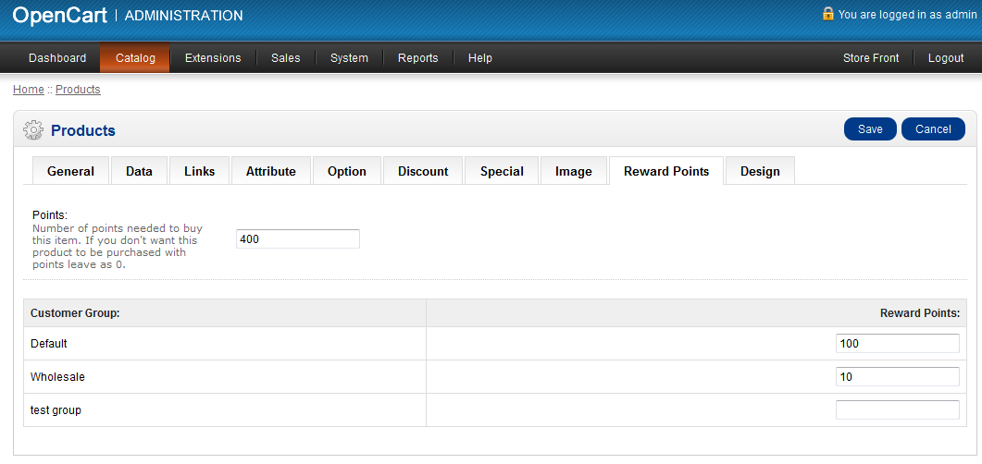The height and width of the screenshot is (464, 982).
Task: Click the empty test group points field
Action: coord(897,410)
